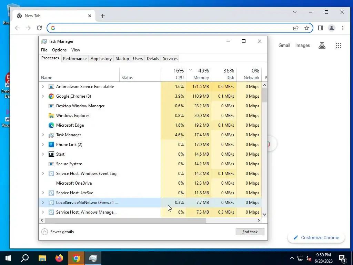The image size is (353, 265).
Task: Click Chrome's bookmark star icon
Action: point(306,28)
